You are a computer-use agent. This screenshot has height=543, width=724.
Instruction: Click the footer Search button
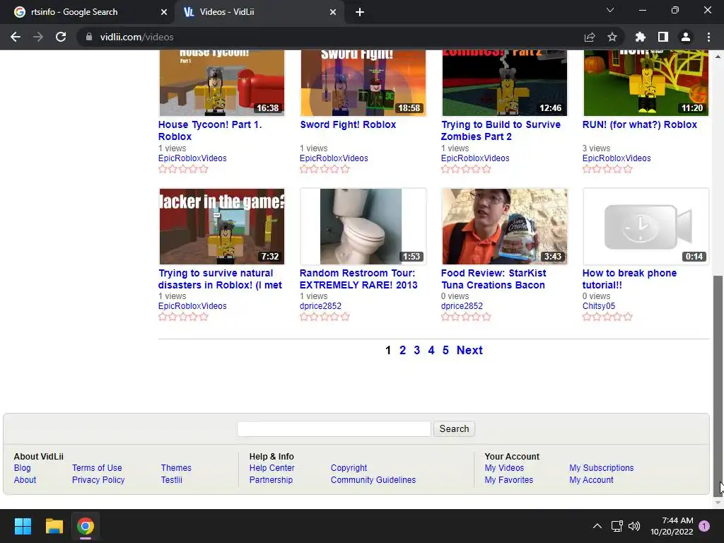coord(454,429)
